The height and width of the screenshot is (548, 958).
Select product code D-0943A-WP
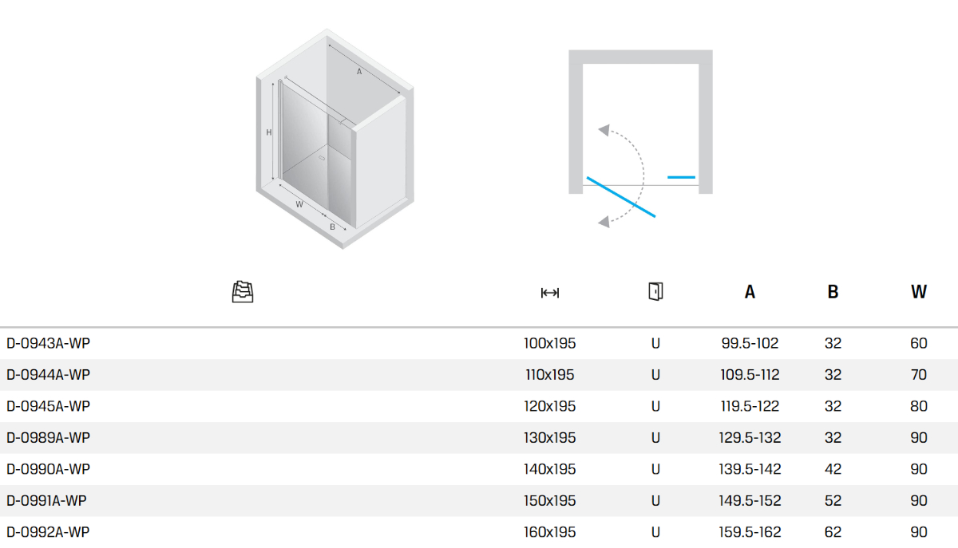[48, 344]
